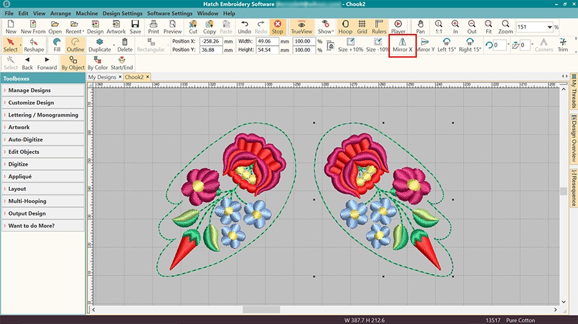The height and width of the screenshot is (324, 578).
Task: Toggle the Grid display
Action: coord(362,26)
